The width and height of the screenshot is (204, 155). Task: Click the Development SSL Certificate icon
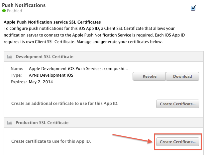click(10, 57)
